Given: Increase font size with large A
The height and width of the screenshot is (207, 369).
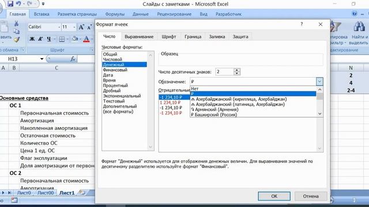Looking at the screenshot, I should click(x=81, y=27).
